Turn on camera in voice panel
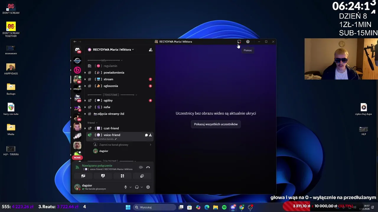The height and width of the screenshot is (212, 378). pos(83,176)
